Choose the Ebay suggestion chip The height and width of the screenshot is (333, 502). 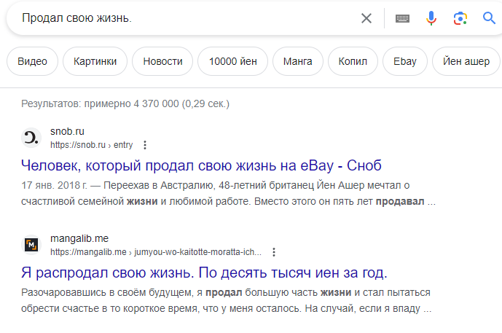click(404, 61)
